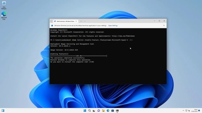
Task: Click 'Restart Windows to complete this operation.' line
Action: [x=71, y=60]
